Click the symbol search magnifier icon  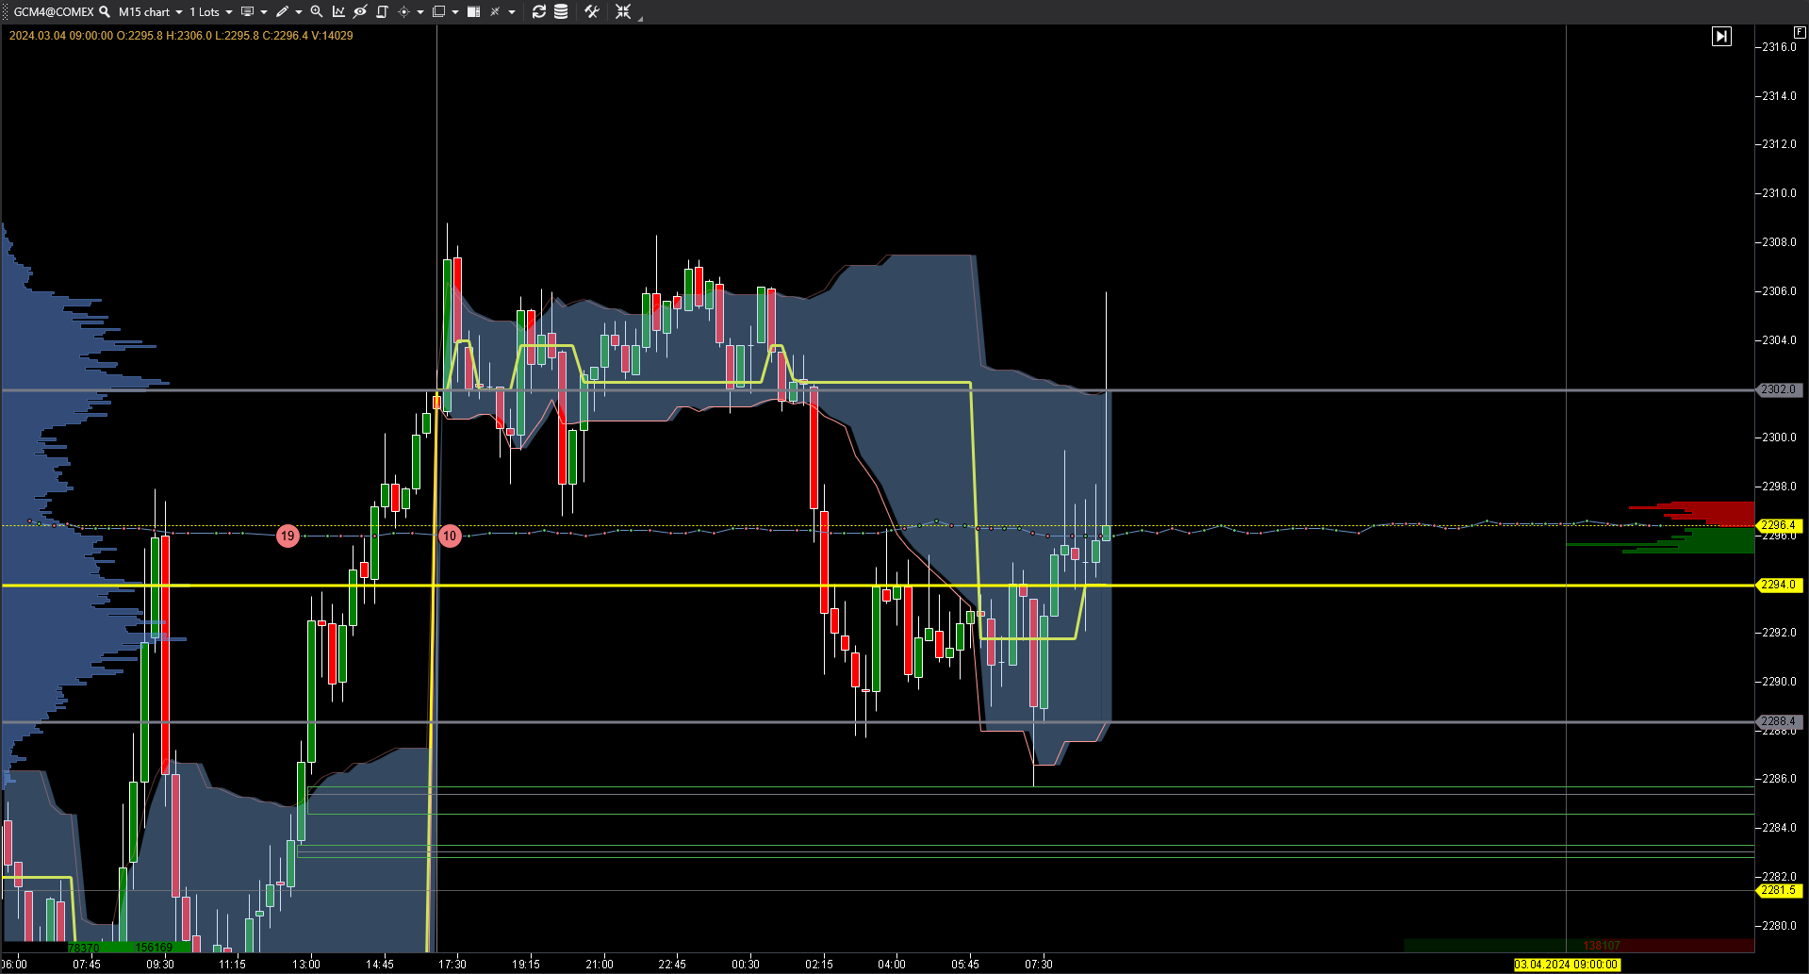click(105, 12)
